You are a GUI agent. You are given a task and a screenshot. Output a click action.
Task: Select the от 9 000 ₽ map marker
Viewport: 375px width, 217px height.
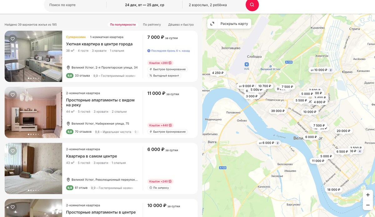pos(246,86)
